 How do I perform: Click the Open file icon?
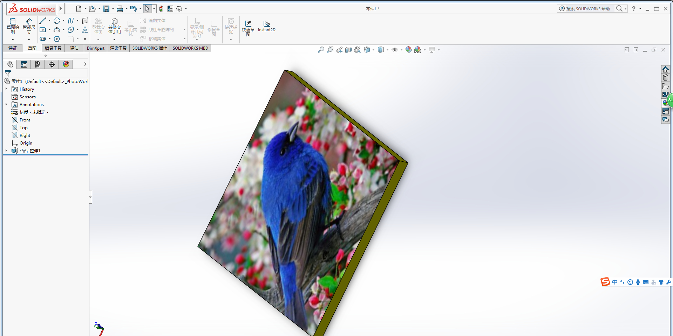tap(92, 9)
